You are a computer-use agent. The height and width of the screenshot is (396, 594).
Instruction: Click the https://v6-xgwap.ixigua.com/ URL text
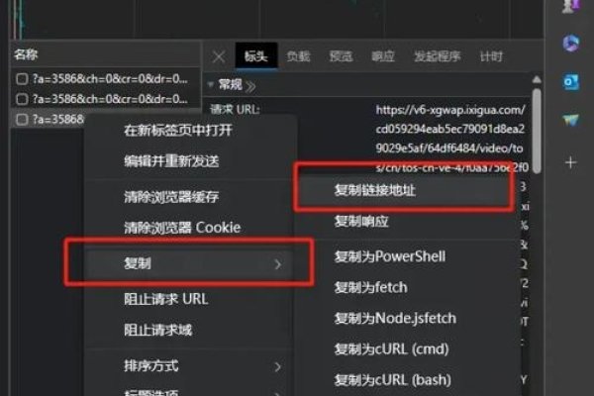(450, 110)
